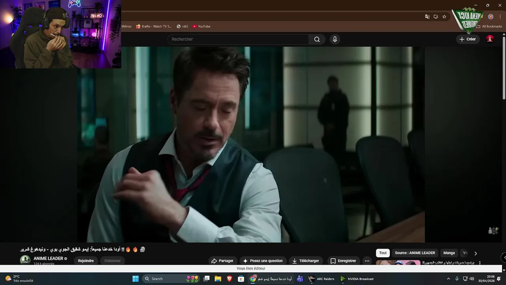The height and width of the screenshot is (285, 506).
Task: Click the recommended video thumbnail in sidebar
Action: pos(398,262)
